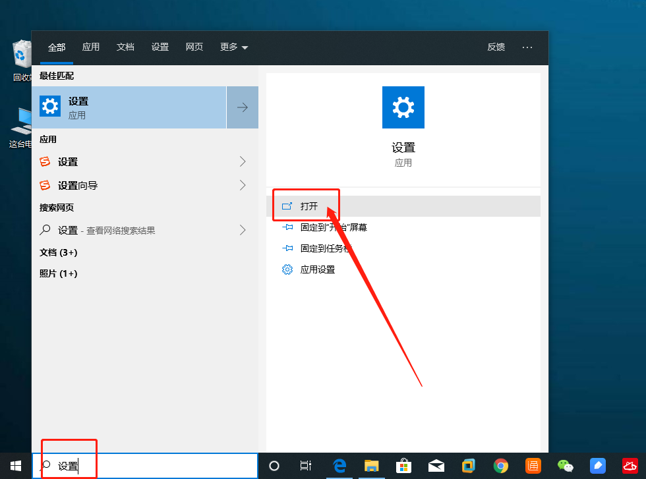Switch to the 应用 search tab
This screenshot has height=479, width=646.
(91, 47)
